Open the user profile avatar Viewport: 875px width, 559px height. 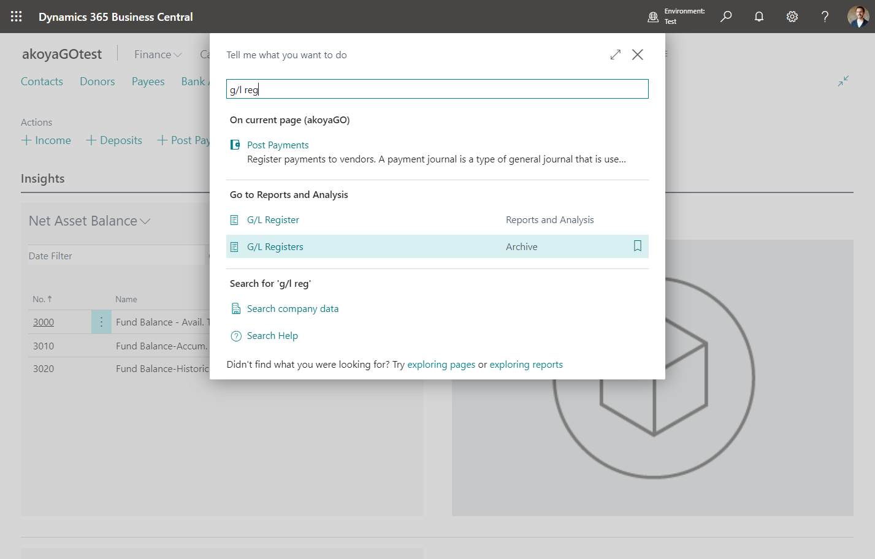coord(858,17)
